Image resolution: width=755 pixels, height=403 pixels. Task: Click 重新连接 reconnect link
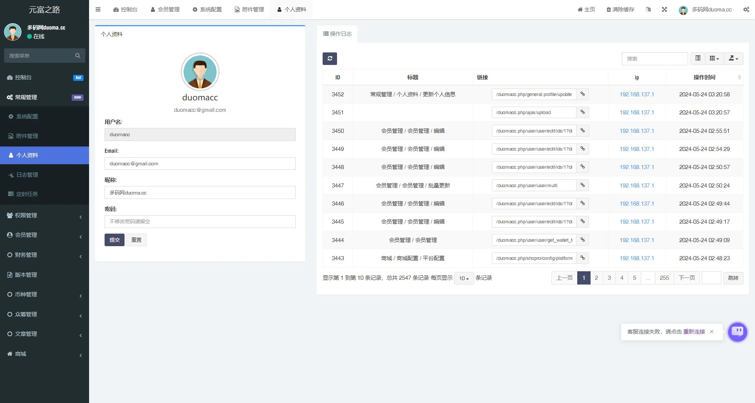click(x=694, y=332)
